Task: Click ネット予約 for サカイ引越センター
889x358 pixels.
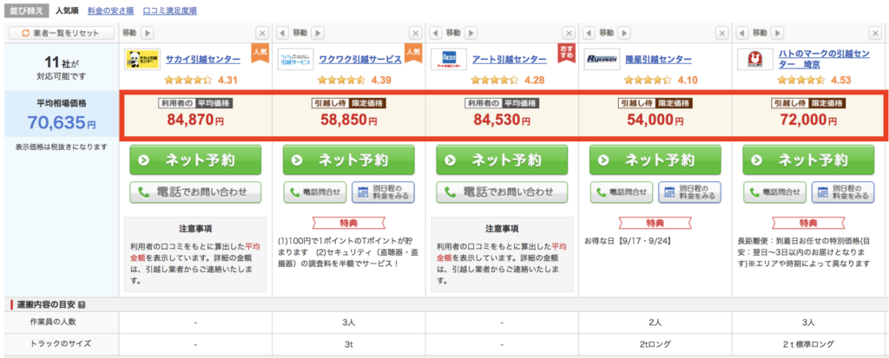Action: coord(195,159)
